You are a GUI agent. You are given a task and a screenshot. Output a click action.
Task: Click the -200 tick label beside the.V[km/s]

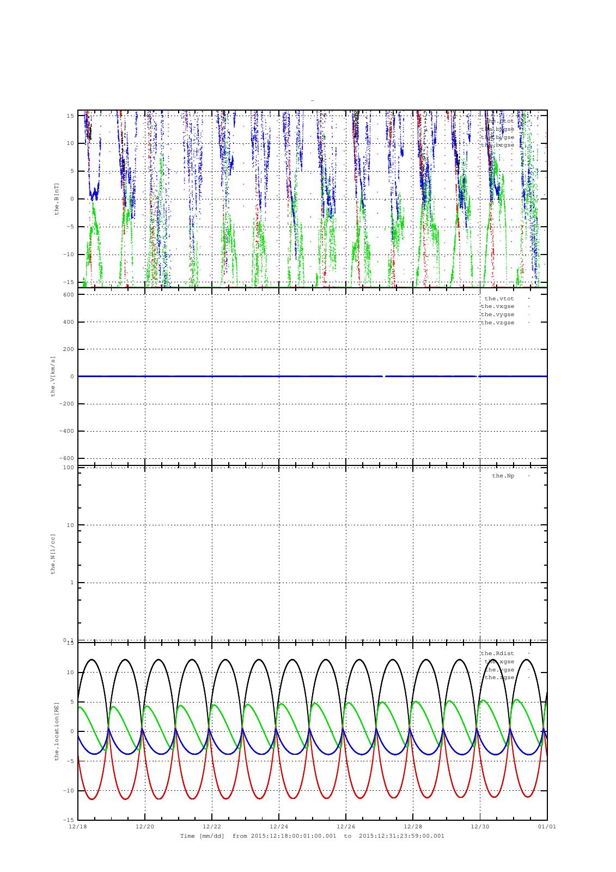coord(67,404)
